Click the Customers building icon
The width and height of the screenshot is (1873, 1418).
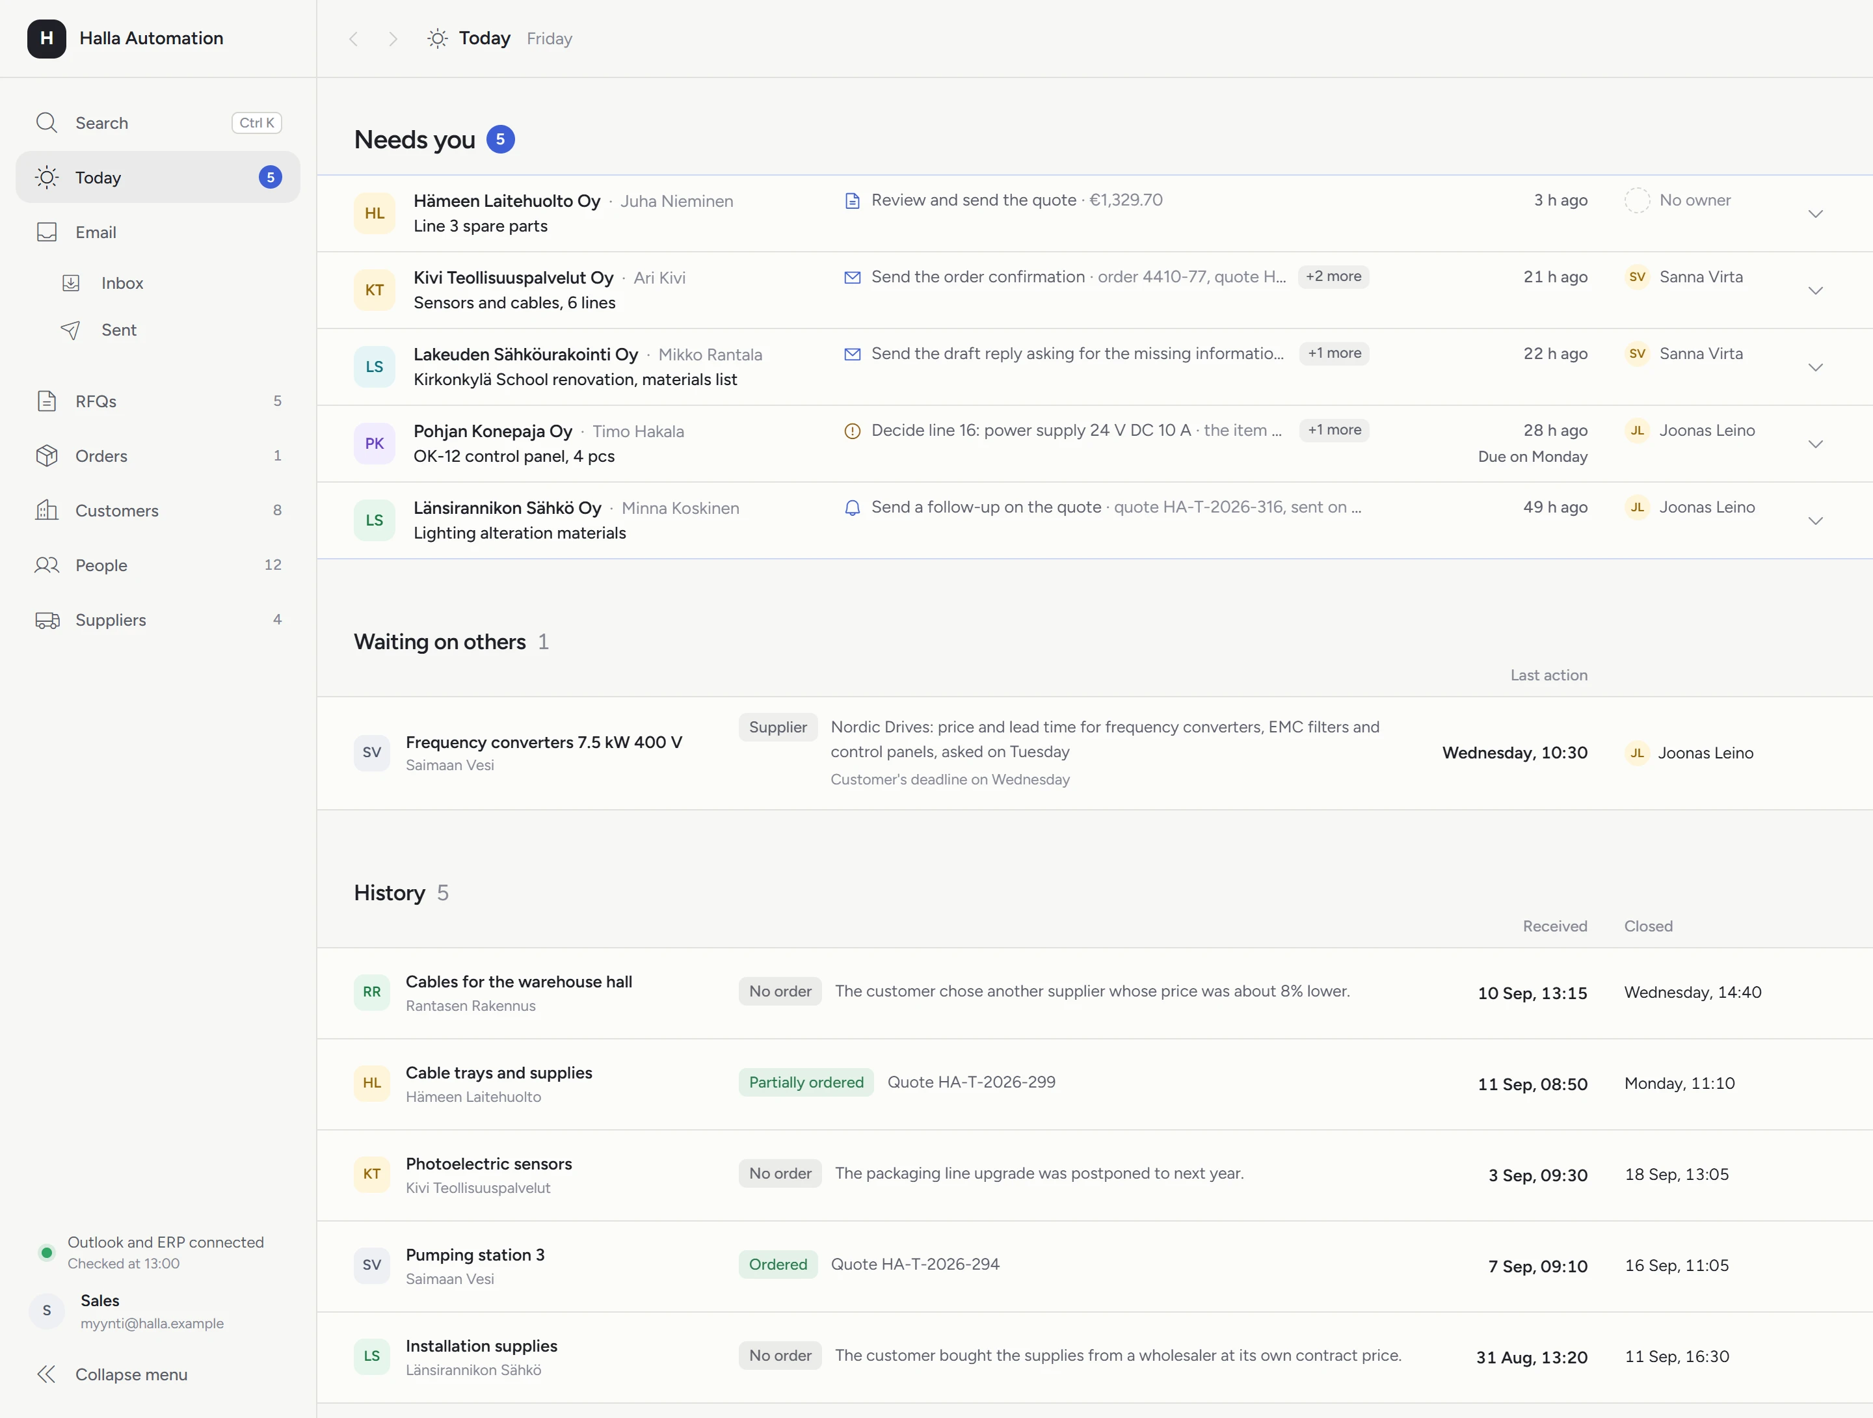point(47,510)
